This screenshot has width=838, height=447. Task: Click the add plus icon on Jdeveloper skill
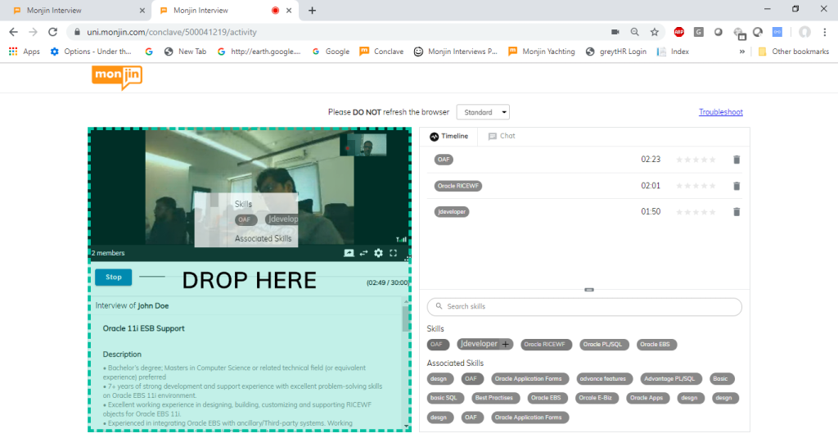(x=506, y=344)
